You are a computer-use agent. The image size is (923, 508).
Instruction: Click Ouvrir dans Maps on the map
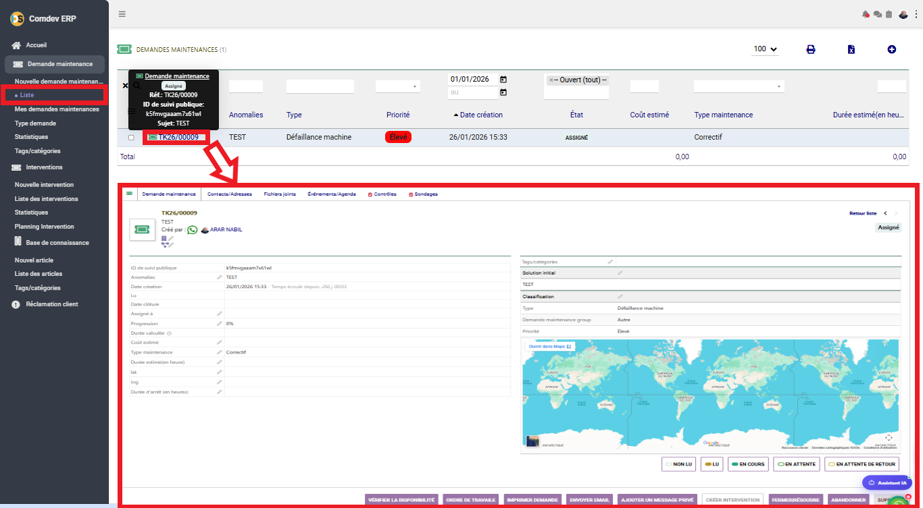click(x=550, y=347)
